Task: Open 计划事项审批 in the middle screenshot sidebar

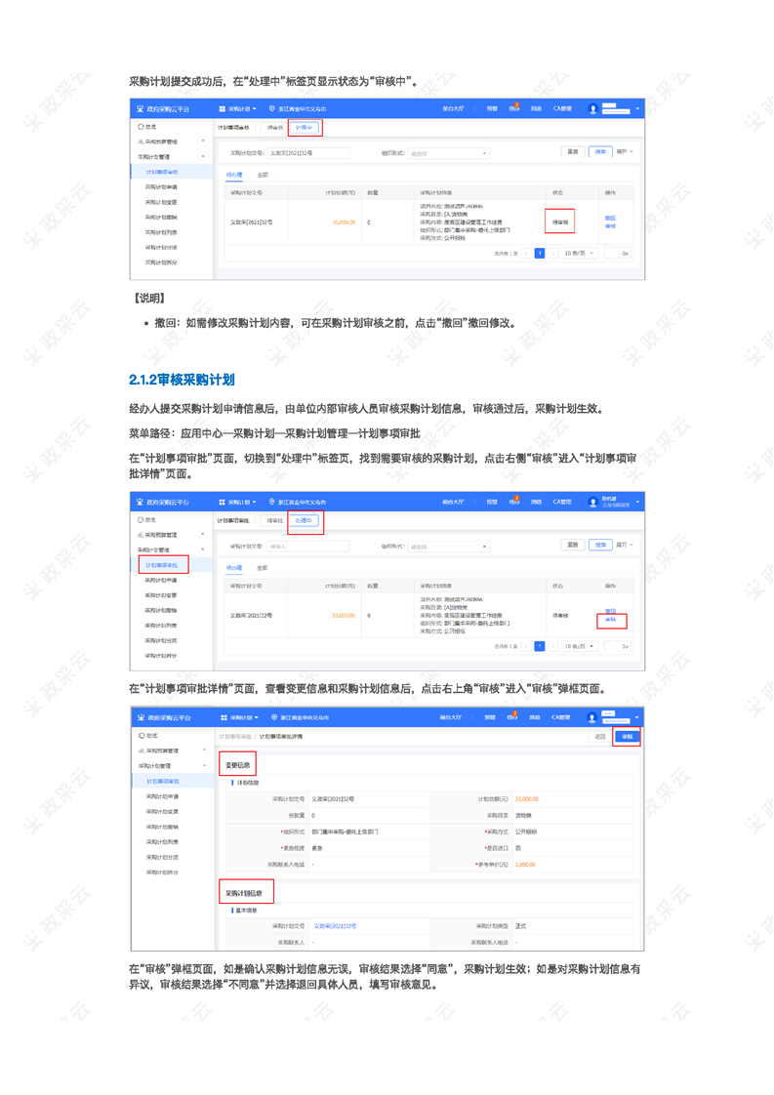Action: pyautogui.click(x=161, y=565)
